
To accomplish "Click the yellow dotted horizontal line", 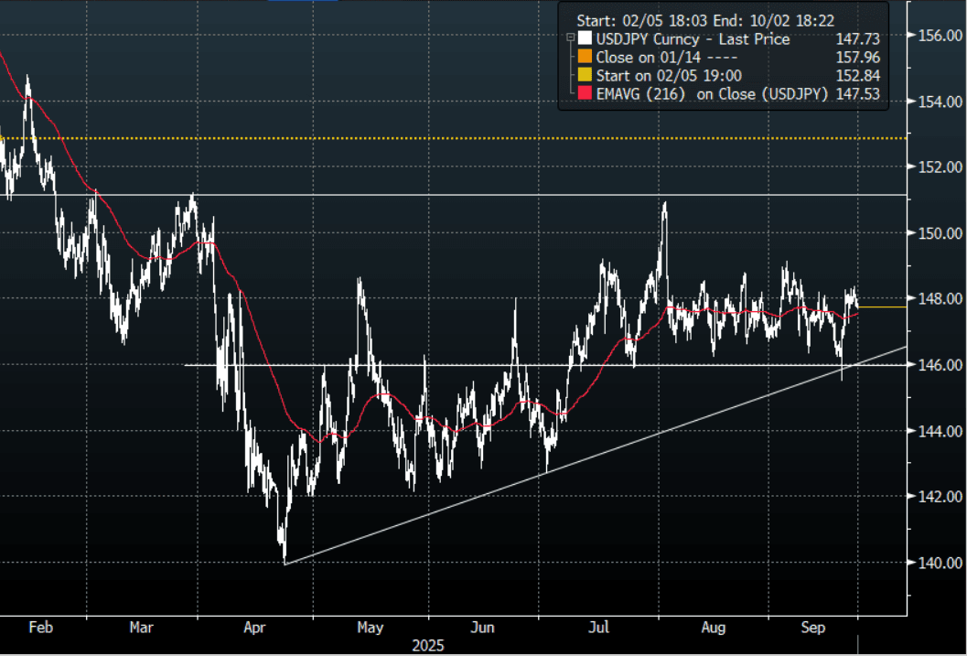I will click(457, 138).
